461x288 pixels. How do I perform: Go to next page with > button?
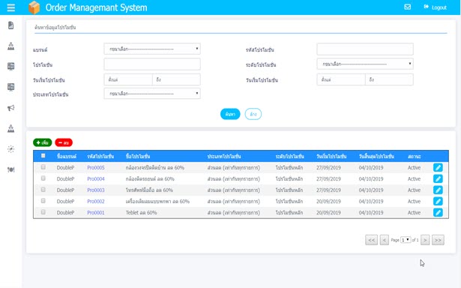tap(425, 240)
